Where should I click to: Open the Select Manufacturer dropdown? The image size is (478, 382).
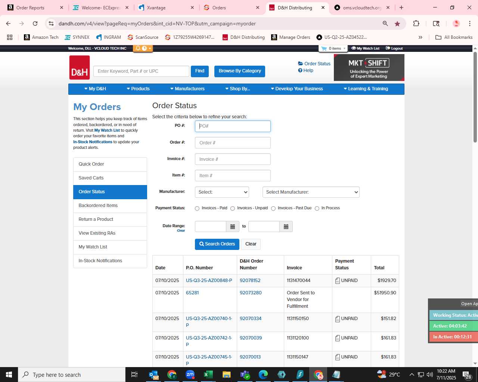311,192
